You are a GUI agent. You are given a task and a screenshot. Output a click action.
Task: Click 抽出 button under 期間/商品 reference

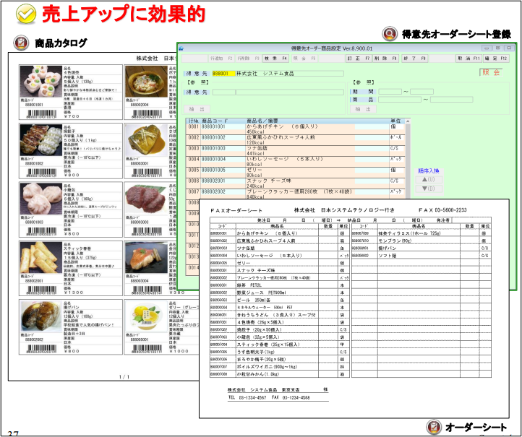point(364,109)
